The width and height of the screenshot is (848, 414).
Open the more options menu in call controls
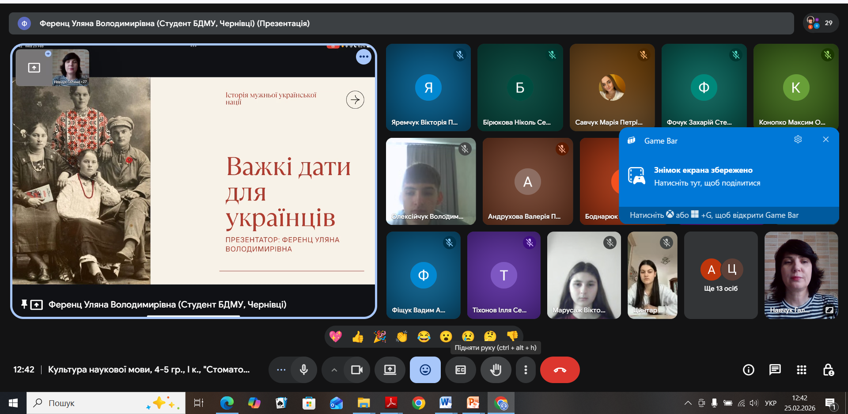[526, 370]
